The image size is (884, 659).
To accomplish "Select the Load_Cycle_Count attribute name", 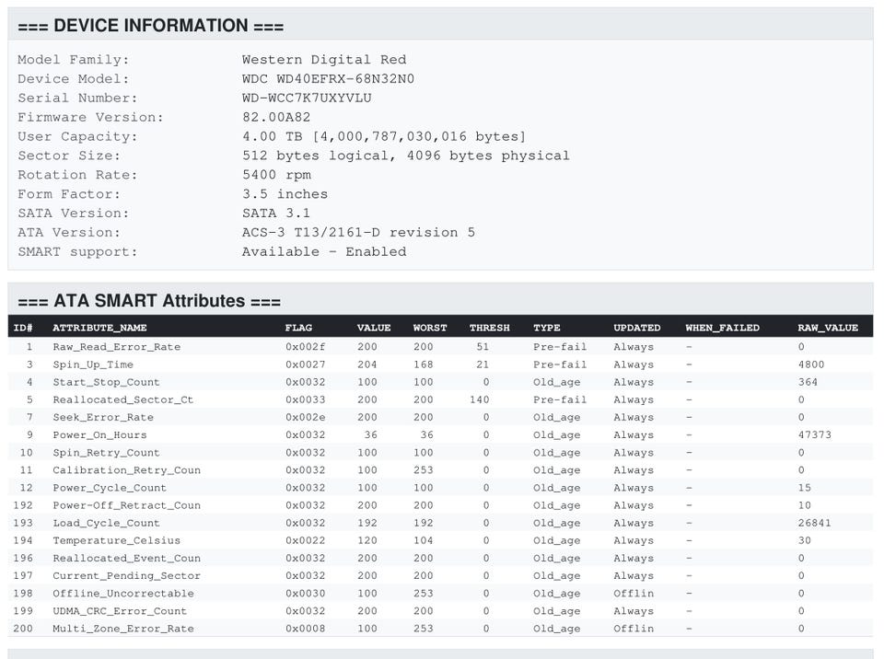I will click(x=106, y=523).
